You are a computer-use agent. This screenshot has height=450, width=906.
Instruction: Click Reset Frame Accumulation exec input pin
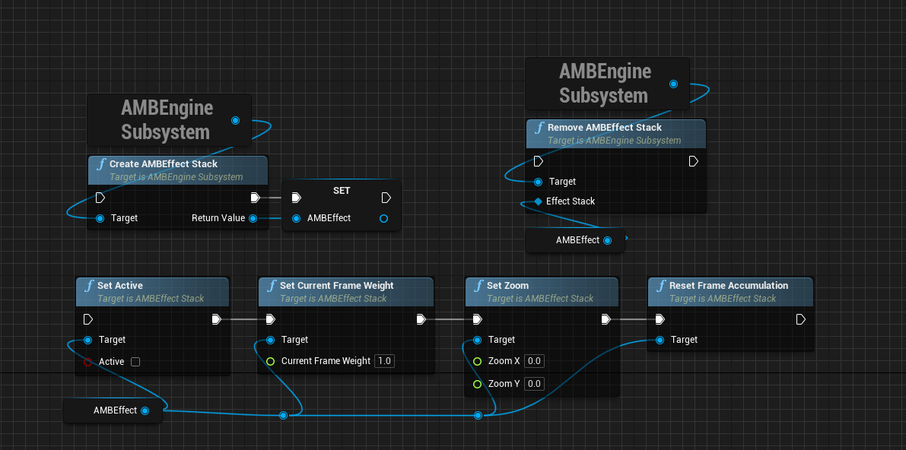[660, 319]
